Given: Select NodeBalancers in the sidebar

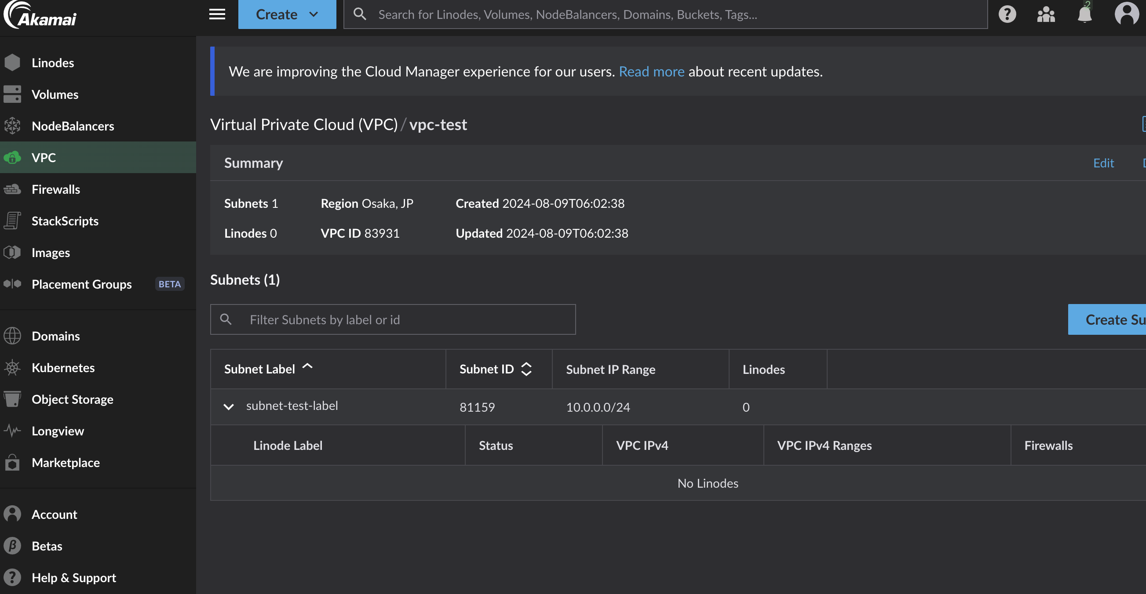Looking at the screenshot, I should pos(73,126).
